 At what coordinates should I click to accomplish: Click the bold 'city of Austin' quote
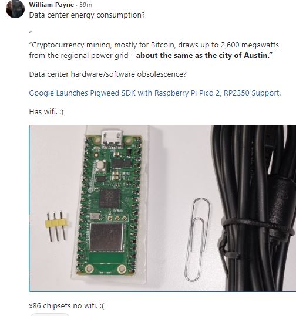point(204,55)
